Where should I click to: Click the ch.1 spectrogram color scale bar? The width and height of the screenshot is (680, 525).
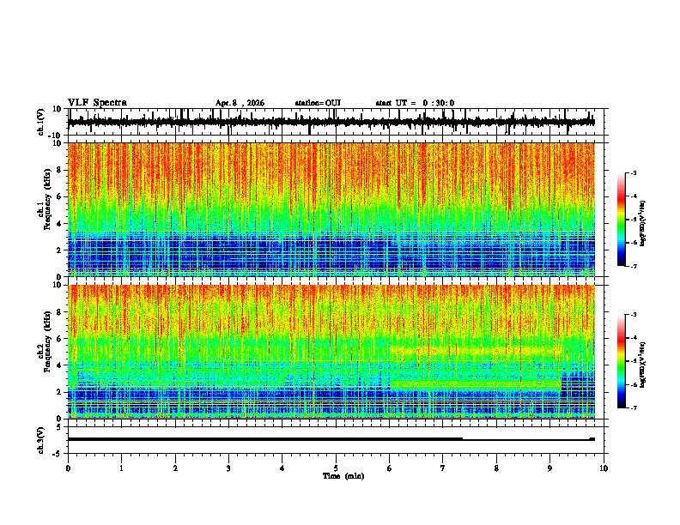coord(622,220)
